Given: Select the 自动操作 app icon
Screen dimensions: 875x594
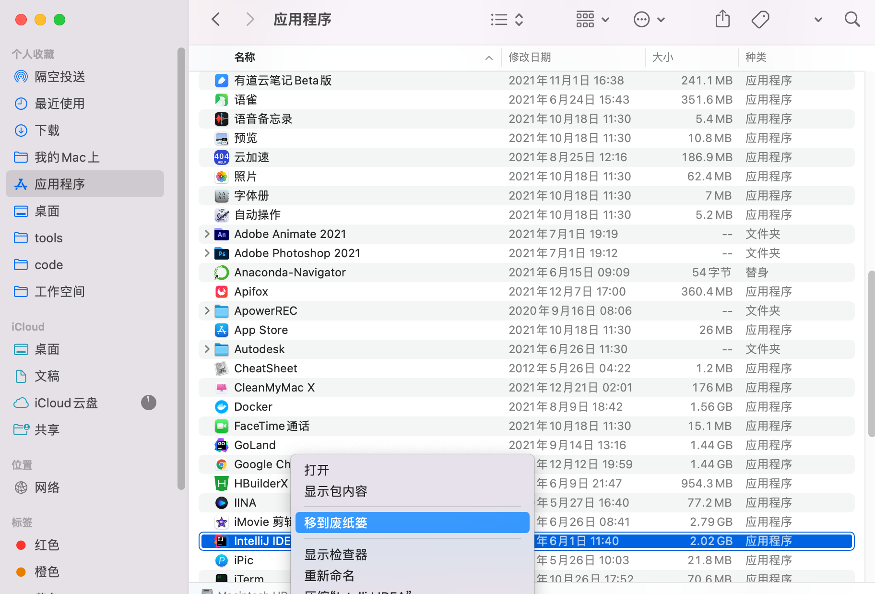Looking at the screenshot, I should [221, 214].
